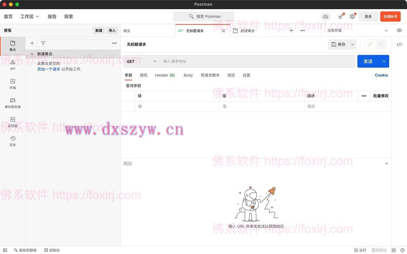Screen dimensions: 407x254
Task: Open the params table column options dots
Action: coord(364,96)
